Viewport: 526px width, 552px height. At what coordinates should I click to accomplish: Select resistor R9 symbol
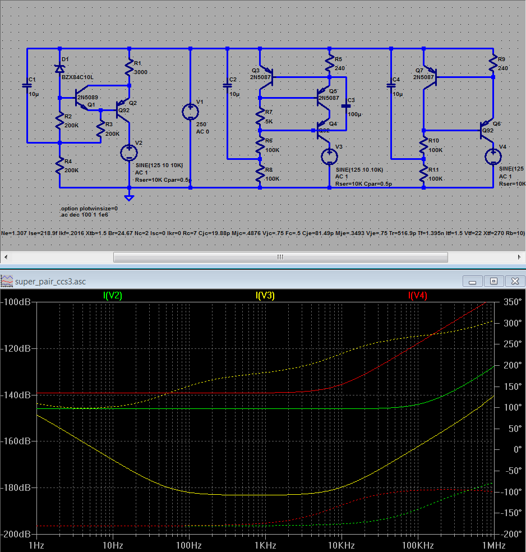point(493,63)
